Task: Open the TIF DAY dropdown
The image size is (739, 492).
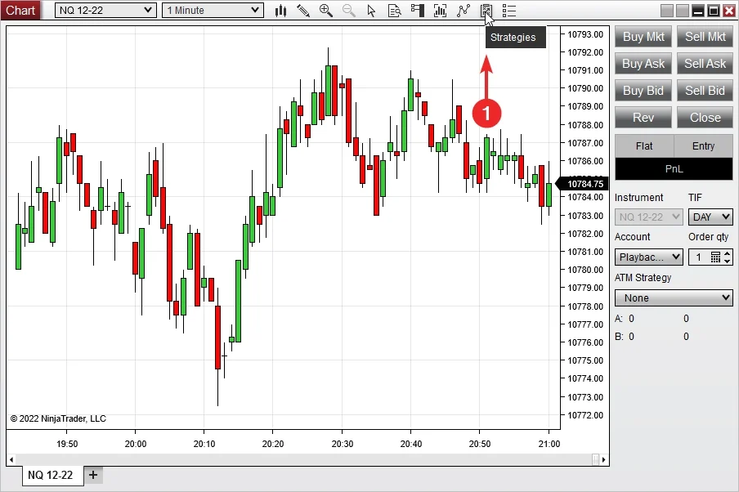Action: point(710,217)
